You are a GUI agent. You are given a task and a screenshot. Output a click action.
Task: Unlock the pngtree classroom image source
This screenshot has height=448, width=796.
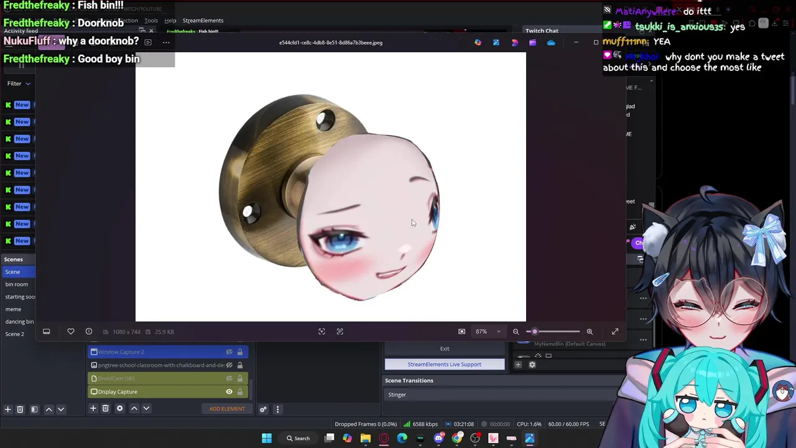pos(240,365)
